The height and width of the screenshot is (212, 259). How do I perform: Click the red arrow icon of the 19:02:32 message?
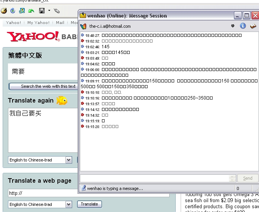[83, 41]
